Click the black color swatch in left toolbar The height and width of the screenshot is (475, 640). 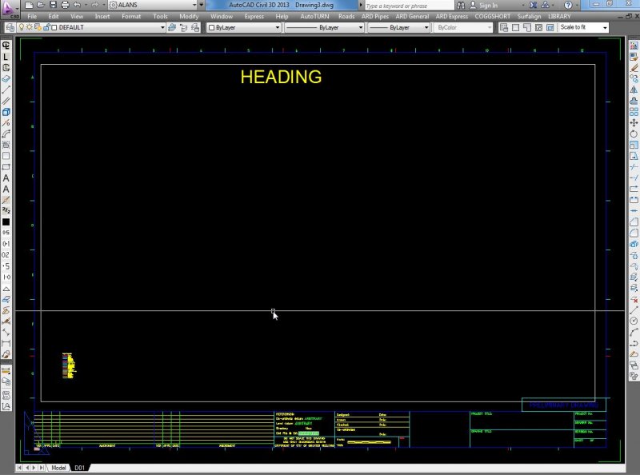6,222
